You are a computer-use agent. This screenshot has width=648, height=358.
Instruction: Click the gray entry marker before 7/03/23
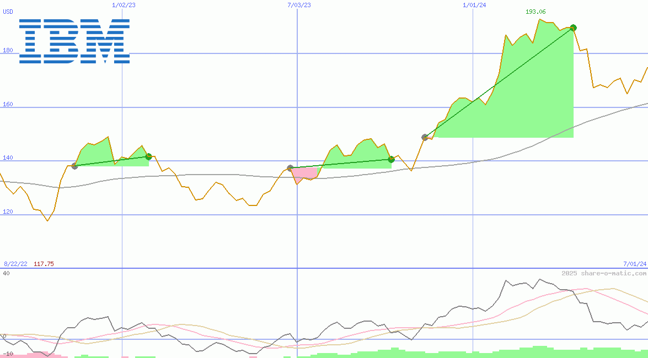(290, 168)
